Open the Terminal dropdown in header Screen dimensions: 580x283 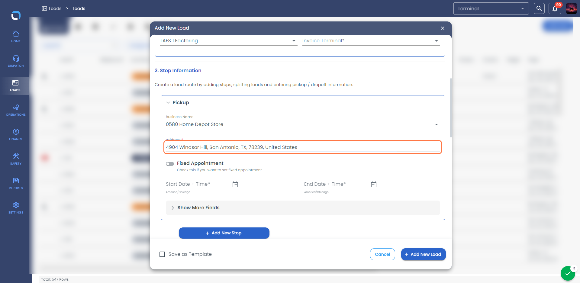[491, 8]
